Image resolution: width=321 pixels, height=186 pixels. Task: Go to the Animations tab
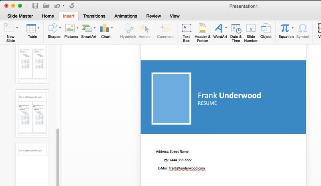pyautogui.click(x=126, y=16)
